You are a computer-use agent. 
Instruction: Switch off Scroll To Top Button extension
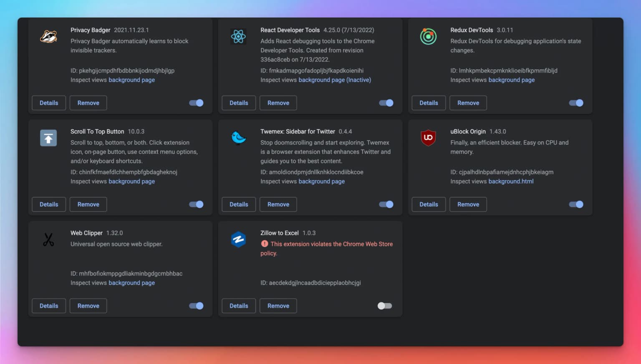[x=196, y=204]
